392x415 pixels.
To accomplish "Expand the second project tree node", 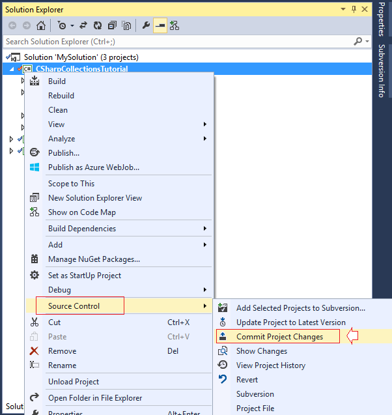I will [x=11, y=139].
